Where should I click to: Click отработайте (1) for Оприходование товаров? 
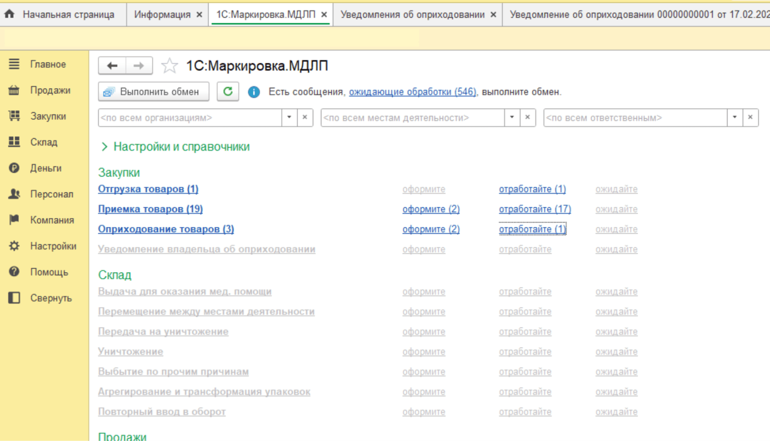click(x=532, y=229)
